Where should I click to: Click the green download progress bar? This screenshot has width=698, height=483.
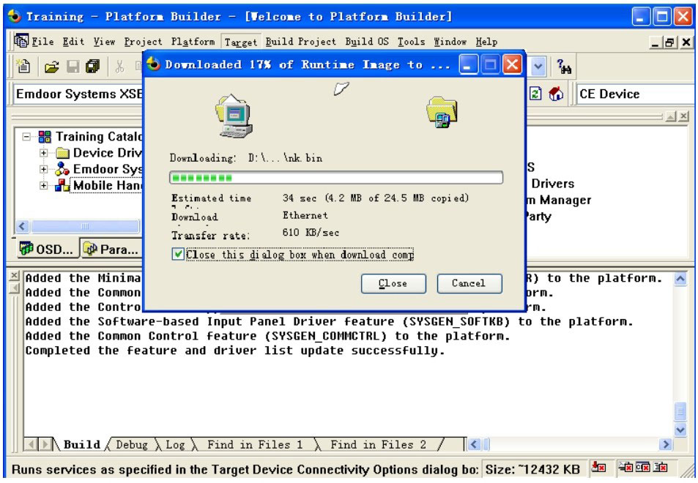coord(336,178)
